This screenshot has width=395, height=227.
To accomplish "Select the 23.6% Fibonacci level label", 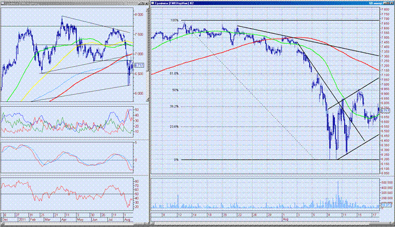I will (174, 127).
